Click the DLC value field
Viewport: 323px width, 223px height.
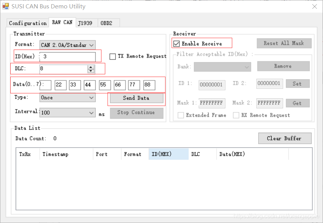(64, 69)
